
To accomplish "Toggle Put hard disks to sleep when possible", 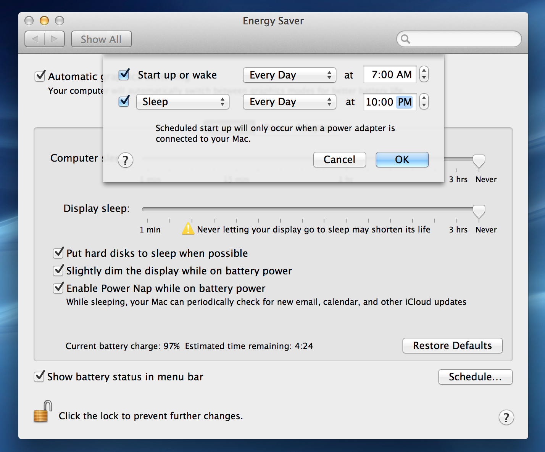I will [x=58, y=253].
